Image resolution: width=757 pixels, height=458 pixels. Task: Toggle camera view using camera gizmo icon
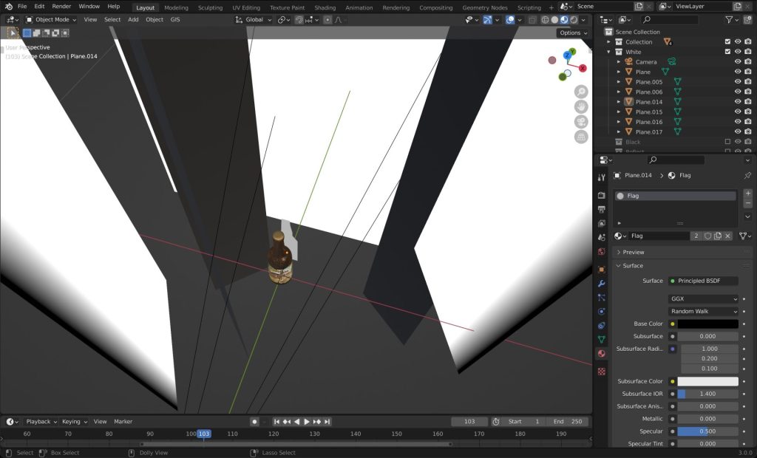point(581,122)
